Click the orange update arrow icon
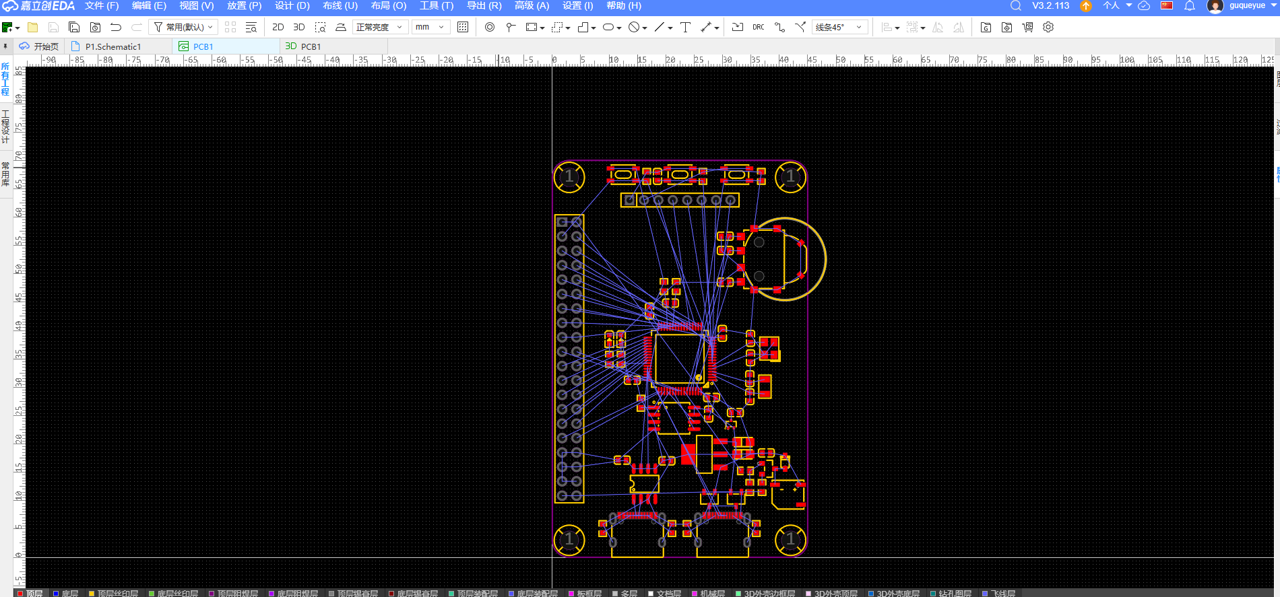Viewport: 1280px width, 597px height. point(1086,6)
